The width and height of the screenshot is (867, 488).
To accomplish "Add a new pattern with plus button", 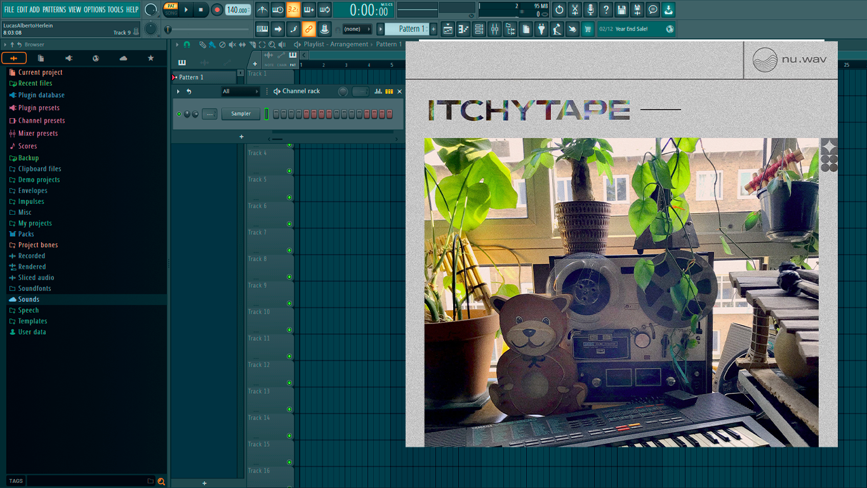I will point(434,29).
